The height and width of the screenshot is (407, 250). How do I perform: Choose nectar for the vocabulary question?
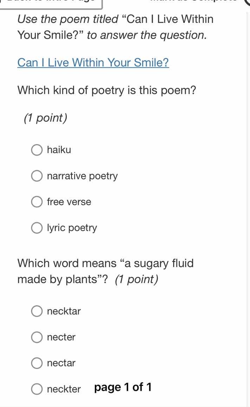point(37,363)
